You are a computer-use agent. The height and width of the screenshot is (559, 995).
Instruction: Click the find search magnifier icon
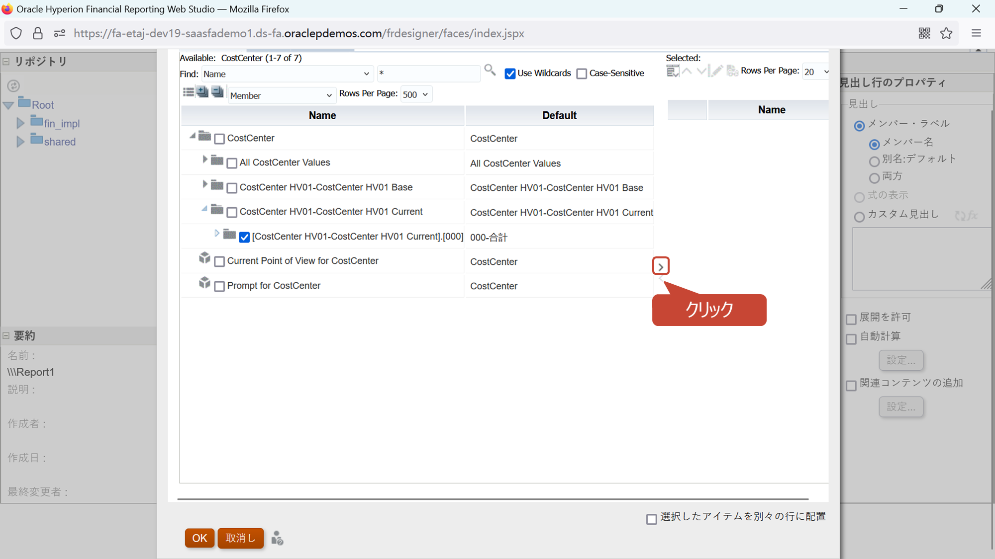pos(490,70)
